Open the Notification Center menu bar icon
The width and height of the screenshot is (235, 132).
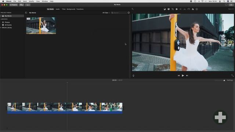click(232, 1)
